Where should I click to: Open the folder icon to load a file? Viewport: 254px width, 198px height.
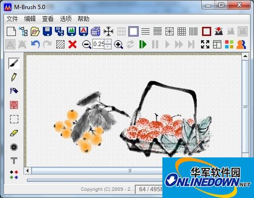35,31
